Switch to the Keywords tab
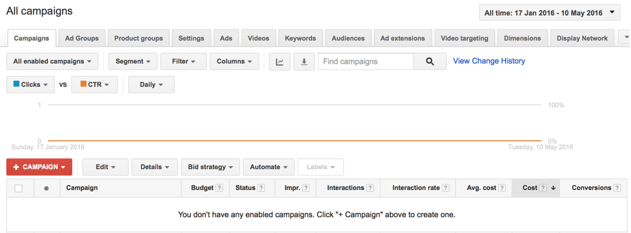 (300, 38)
